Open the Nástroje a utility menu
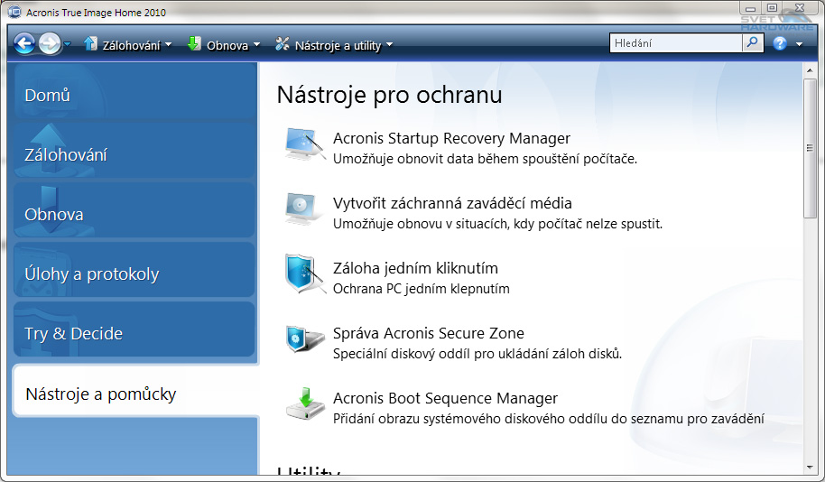The width and height of the screenshot is (825, 482). 338,46
